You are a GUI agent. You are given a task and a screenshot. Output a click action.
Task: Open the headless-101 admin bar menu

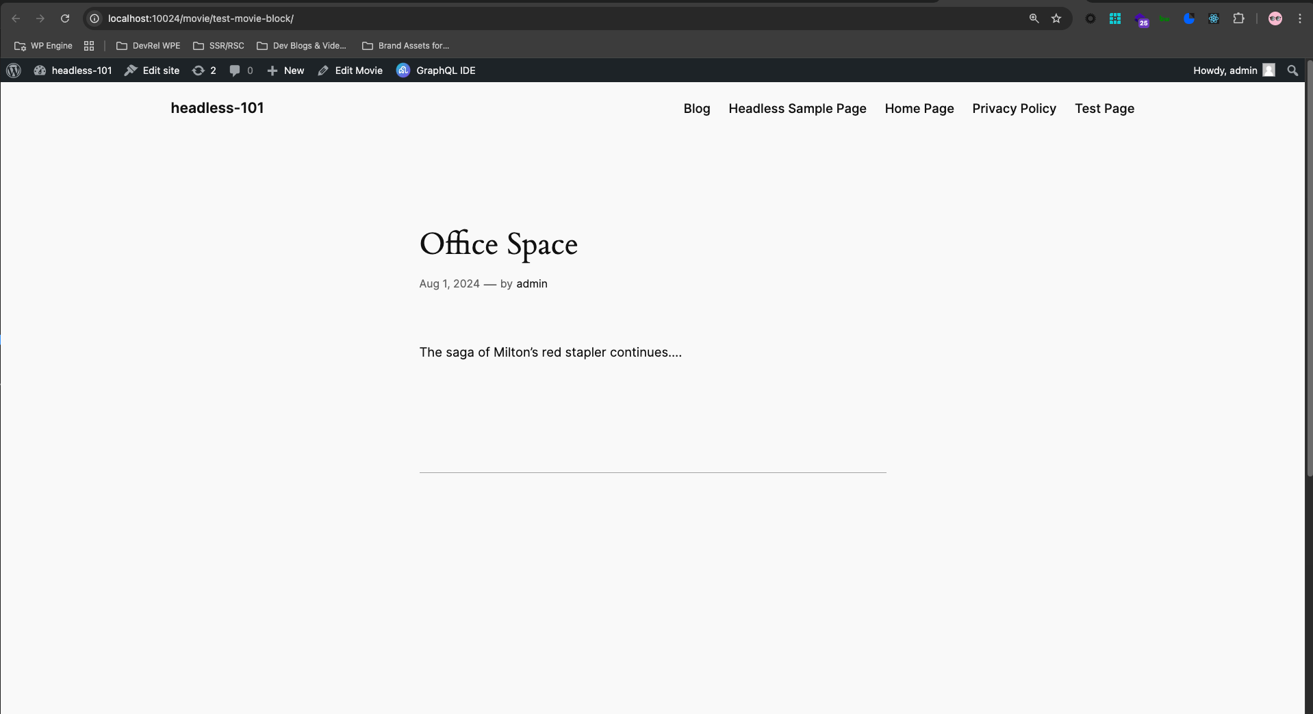[73, 71]
